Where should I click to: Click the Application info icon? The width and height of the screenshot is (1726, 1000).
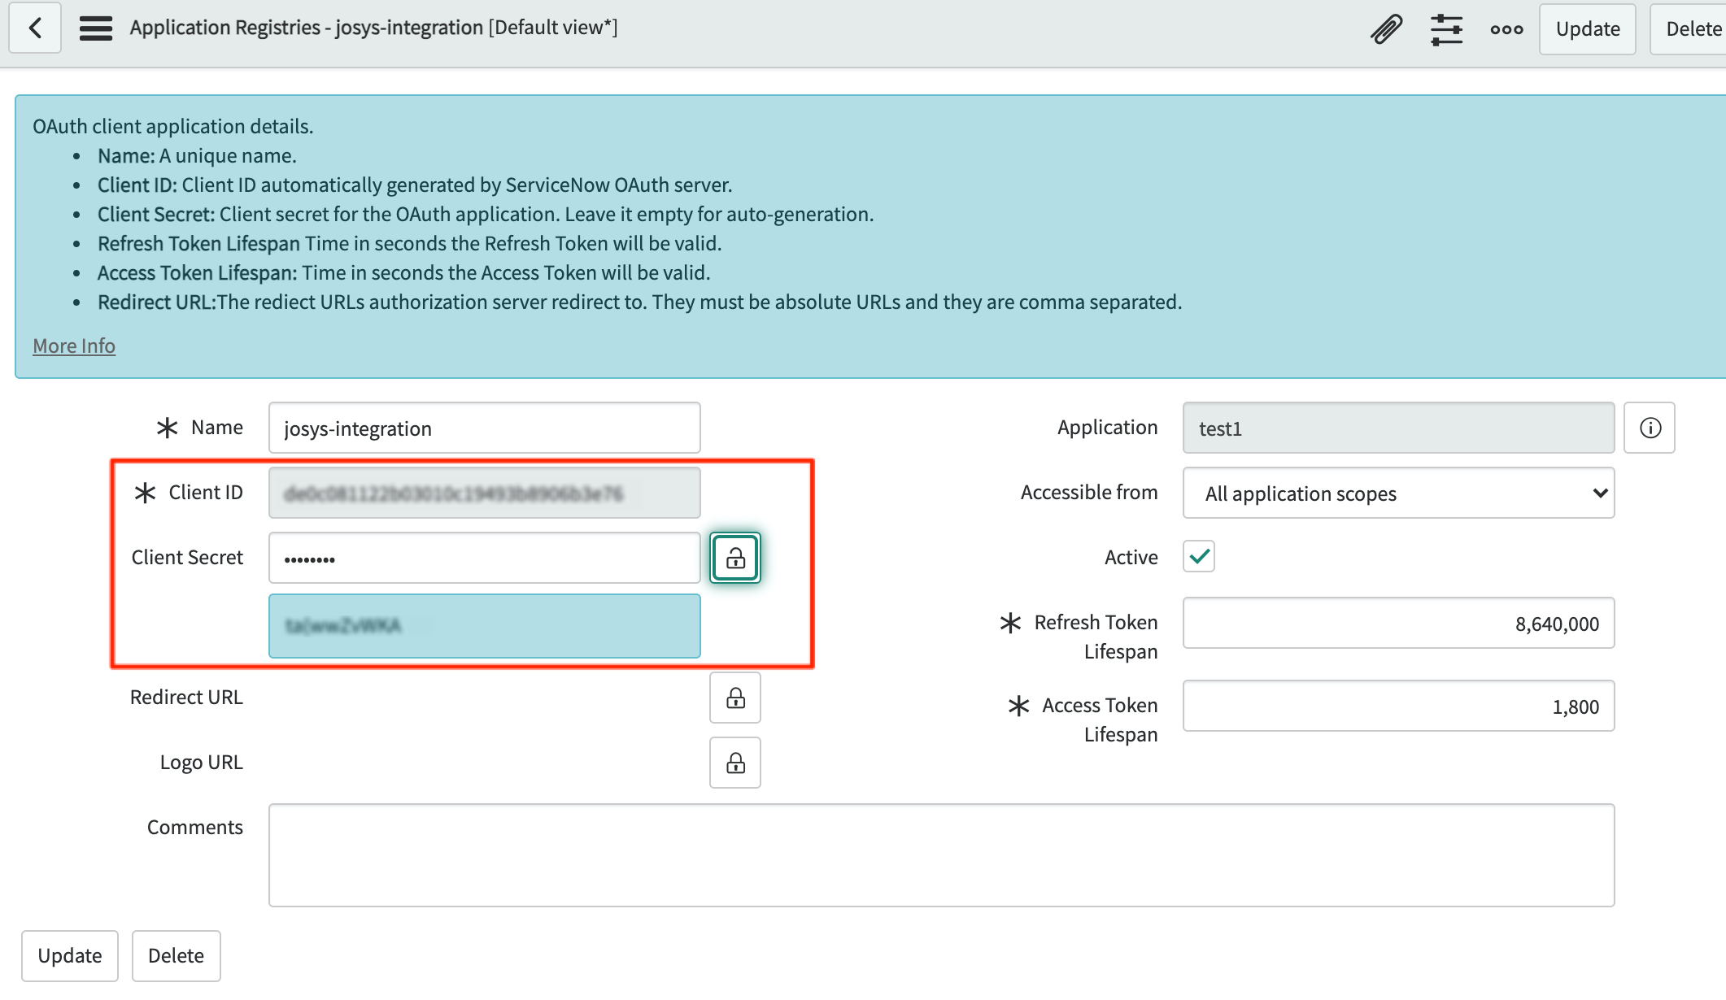(x=1650, y=428)
